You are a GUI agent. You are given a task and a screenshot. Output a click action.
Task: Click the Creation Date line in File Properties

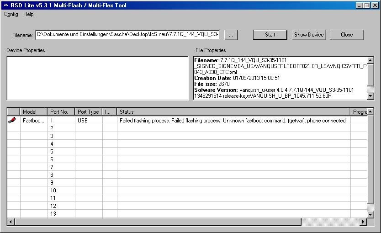[237, 78]
